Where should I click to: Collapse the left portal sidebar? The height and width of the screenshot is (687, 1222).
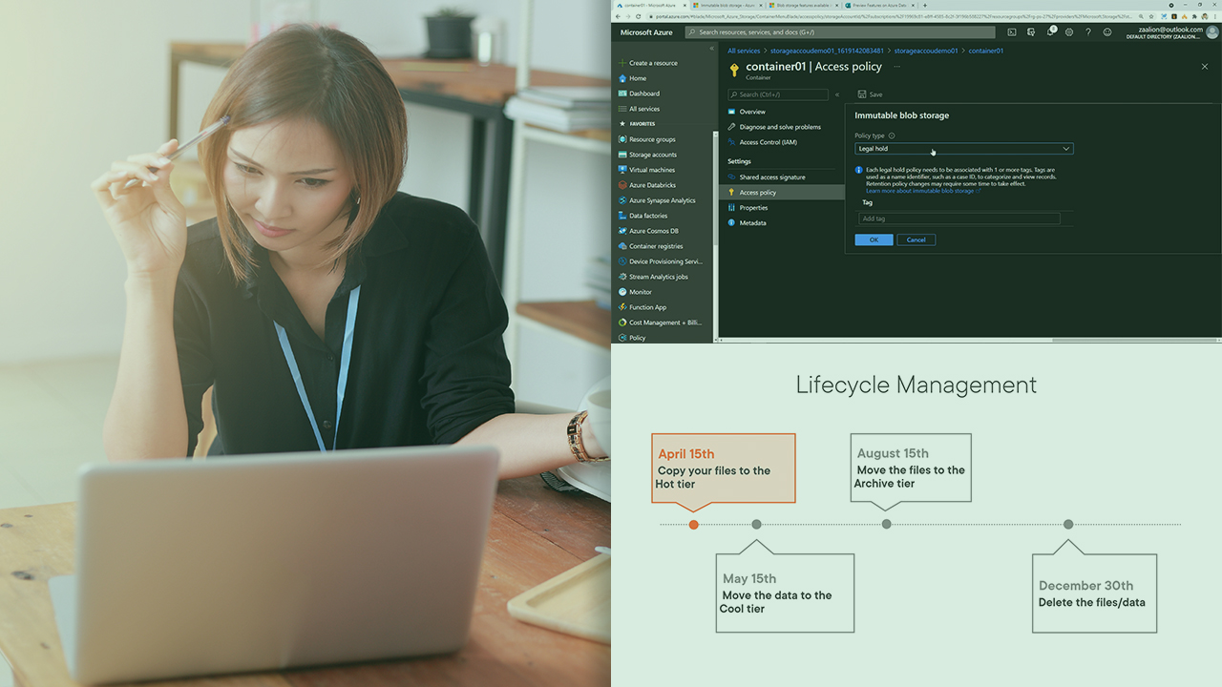click(x=711, y=48)
